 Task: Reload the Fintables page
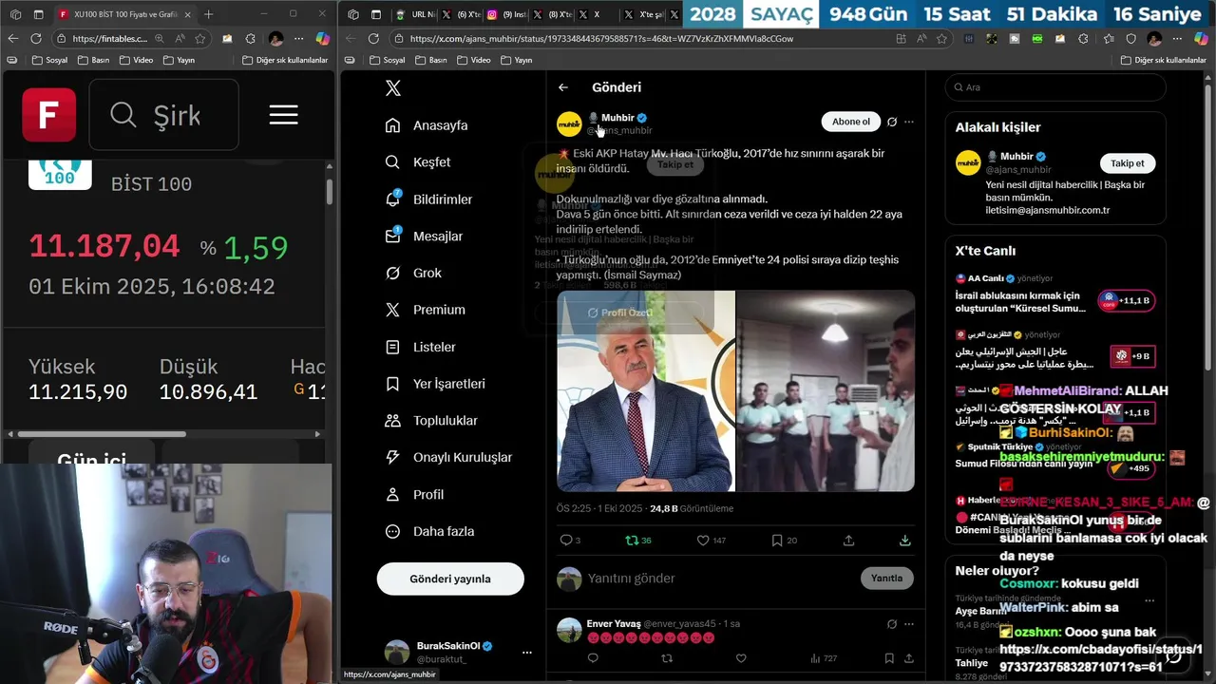[x=35, y=39]
